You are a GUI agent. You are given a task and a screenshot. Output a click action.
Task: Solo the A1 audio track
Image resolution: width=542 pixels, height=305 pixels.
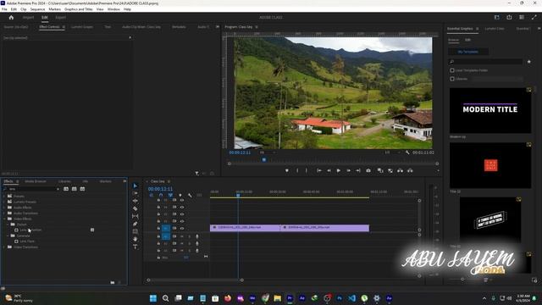click(x=190, y=236)
